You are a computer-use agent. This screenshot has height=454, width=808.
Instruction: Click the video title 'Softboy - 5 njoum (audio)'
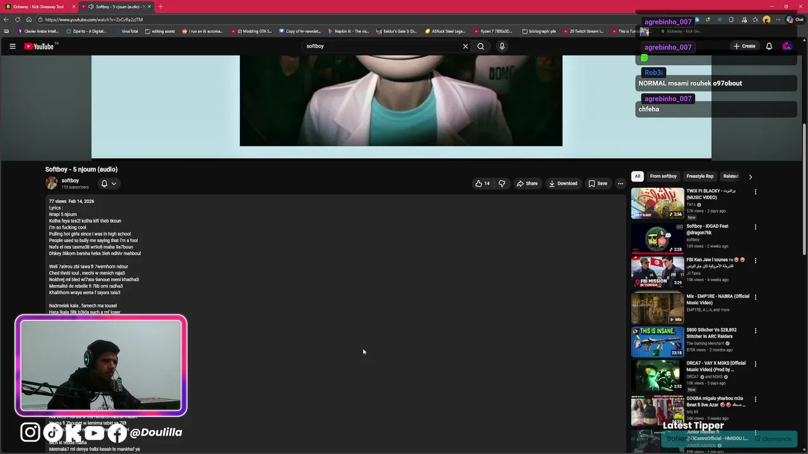point(81,169)
